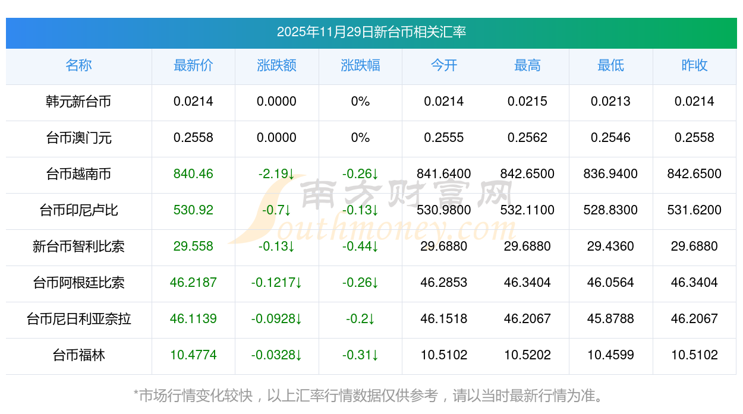Open the 台币越南币 exchange rate entry
743x414 pixels.
[78, 174]
